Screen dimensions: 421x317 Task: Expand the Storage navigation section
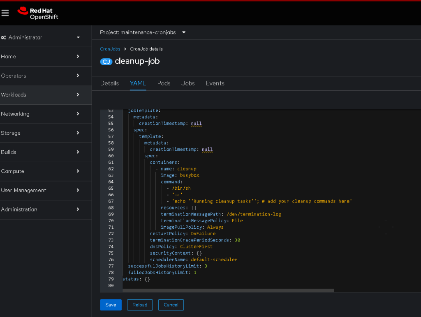(46, 133)
